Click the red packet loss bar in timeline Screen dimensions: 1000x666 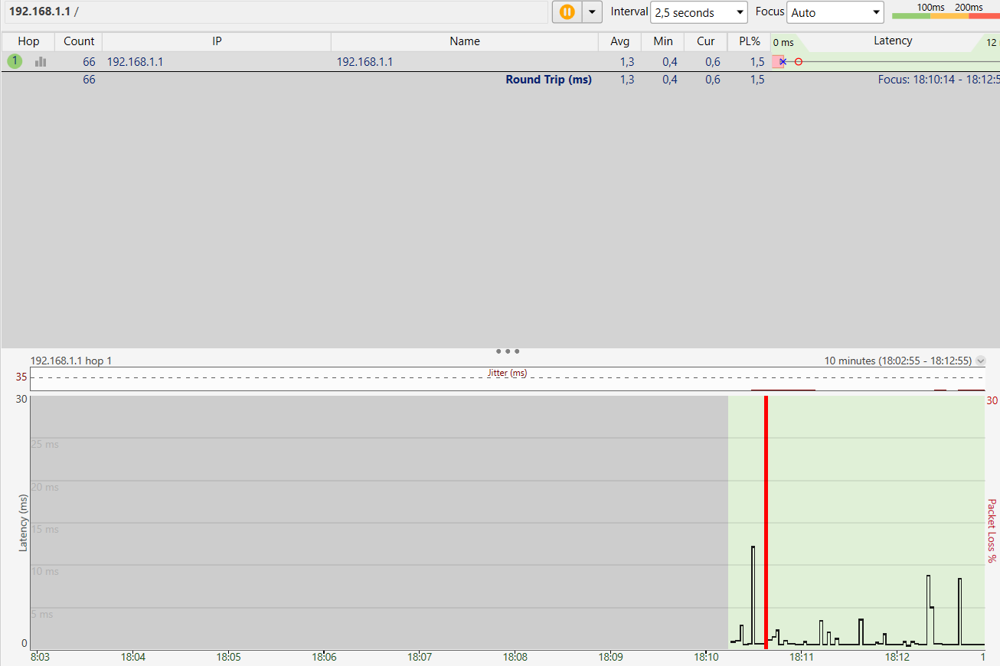766,522
